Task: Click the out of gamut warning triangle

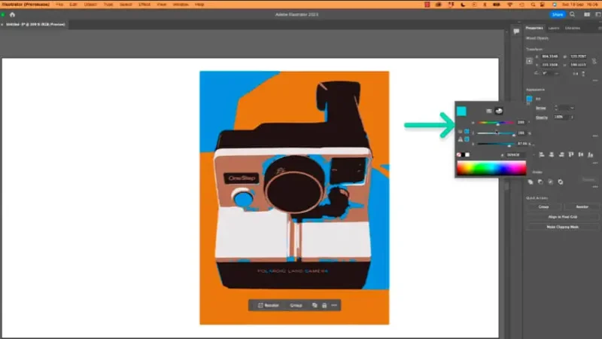Action: pos(461,139)
